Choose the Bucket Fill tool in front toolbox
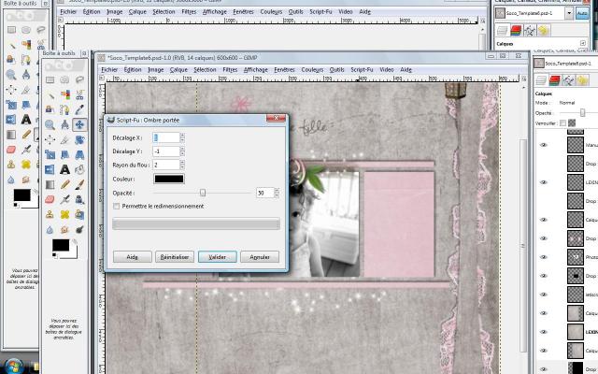This screenshot has height=374, width=598. coord(79,169)
